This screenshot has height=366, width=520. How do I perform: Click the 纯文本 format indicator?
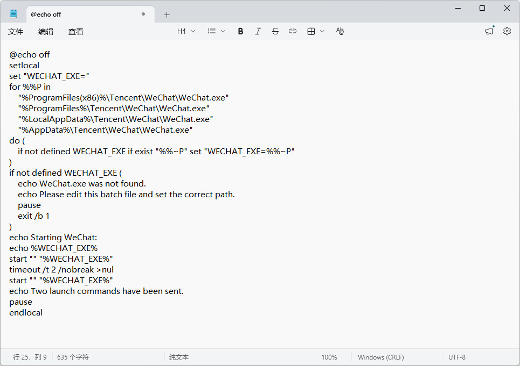point(179,357)
